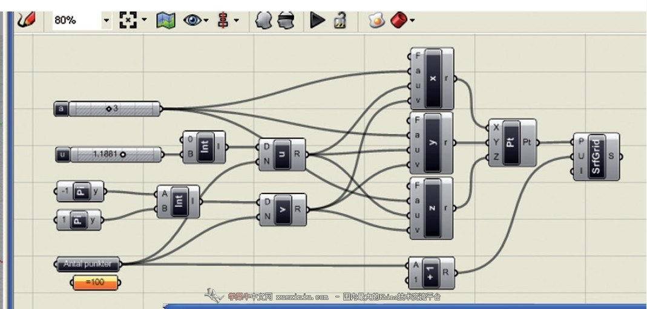Click the F input of z function
The image size is (647, 309).
point(417,186)
